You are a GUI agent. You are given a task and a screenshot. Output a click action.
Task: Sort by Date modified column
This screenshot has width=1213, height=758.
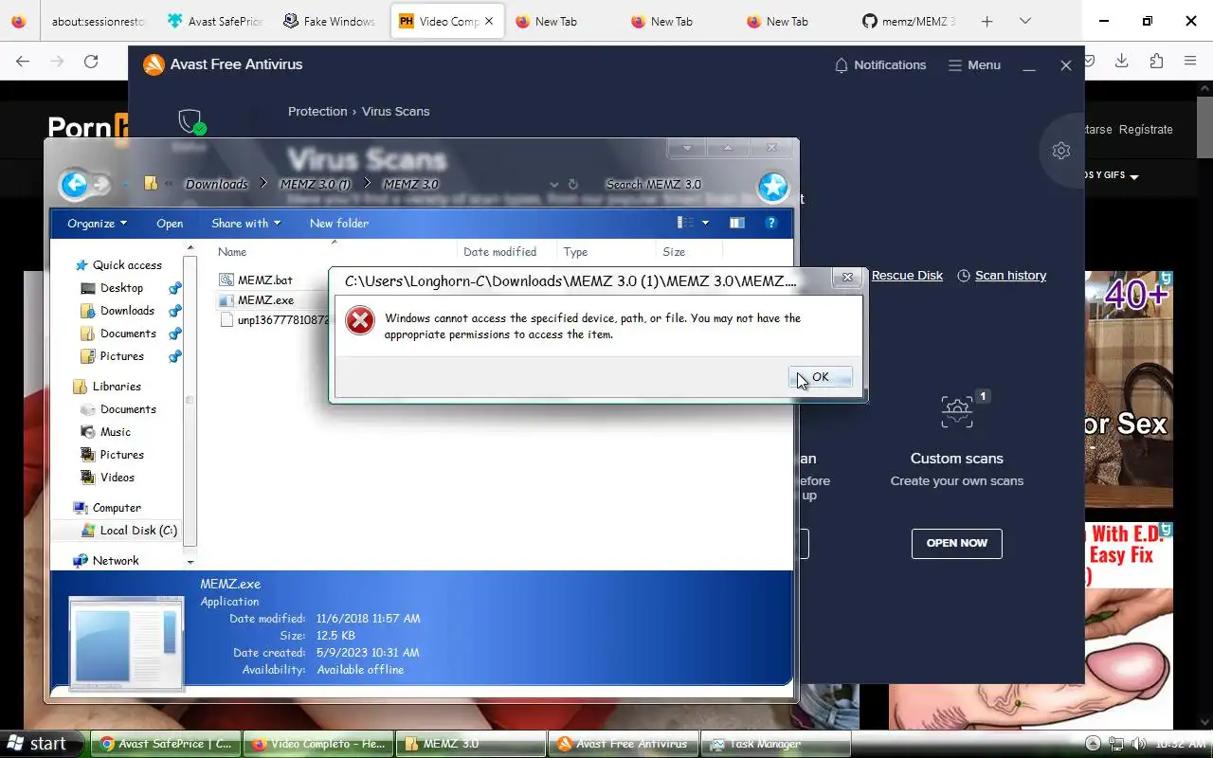coord(499,252)
